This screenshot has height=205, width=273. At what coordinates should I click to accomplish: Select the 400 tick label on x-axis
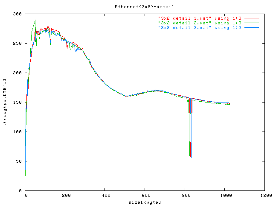pos(105,195)
